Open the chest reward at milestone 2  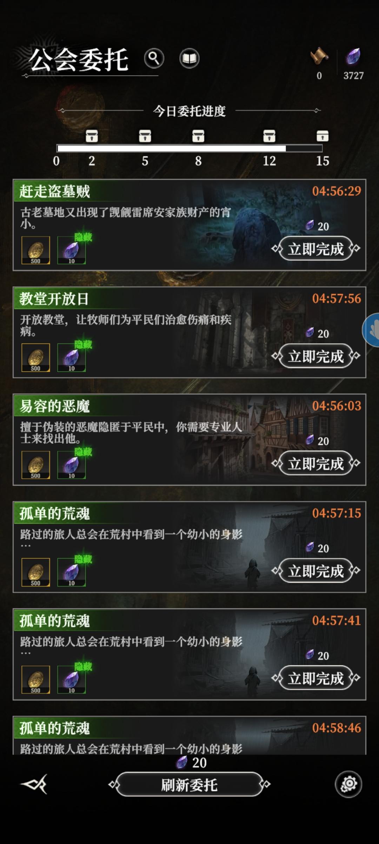click(92, 136)
